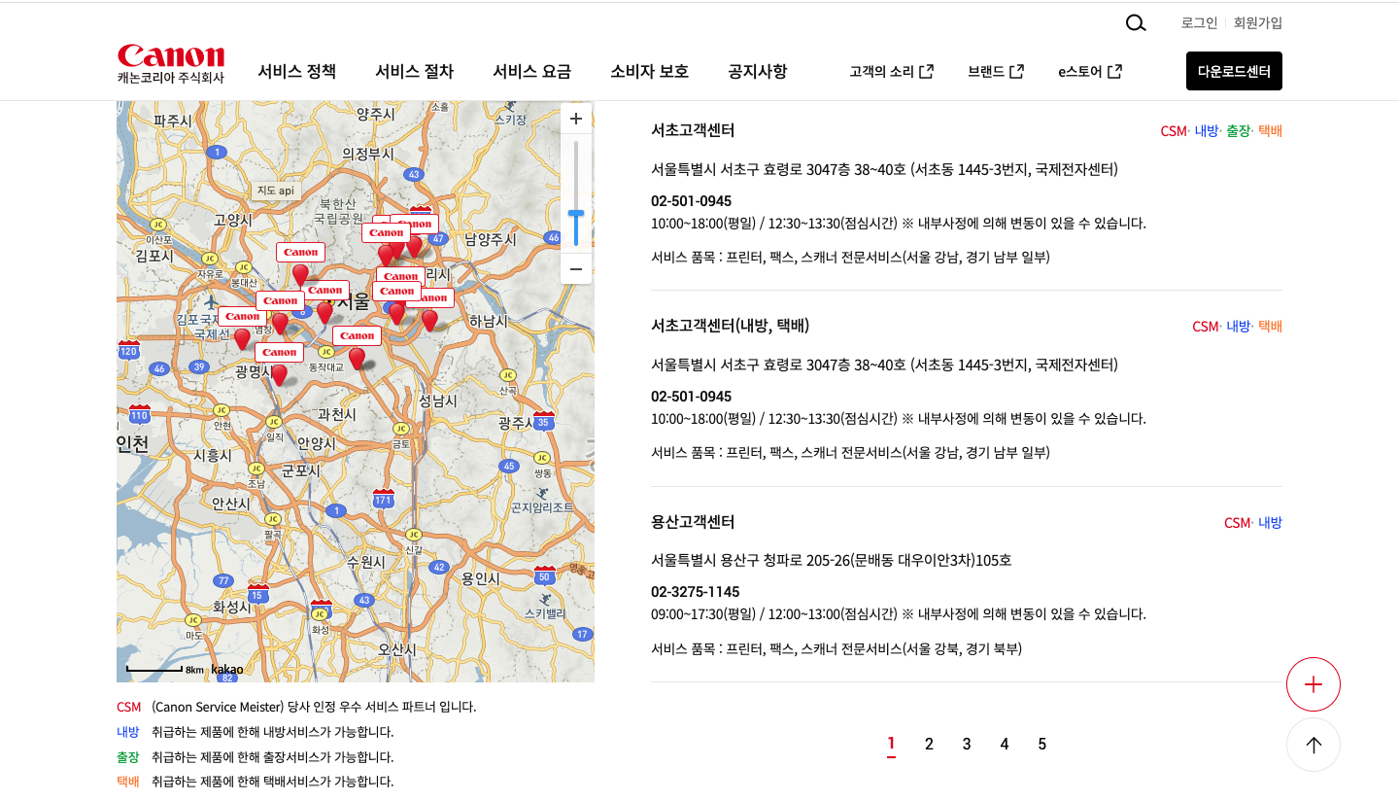Open the 로그인 link
The height and width of the screenshot is (801, 1399).
tap(1198, 22)
